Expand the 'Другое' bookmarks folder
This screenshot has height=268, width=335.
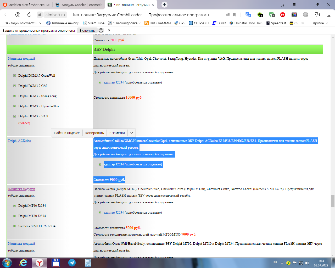(320, 23)
